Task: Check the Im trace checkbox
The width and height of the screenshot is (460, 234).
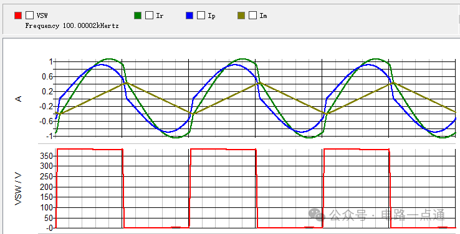Action: [x=252, y=16]
